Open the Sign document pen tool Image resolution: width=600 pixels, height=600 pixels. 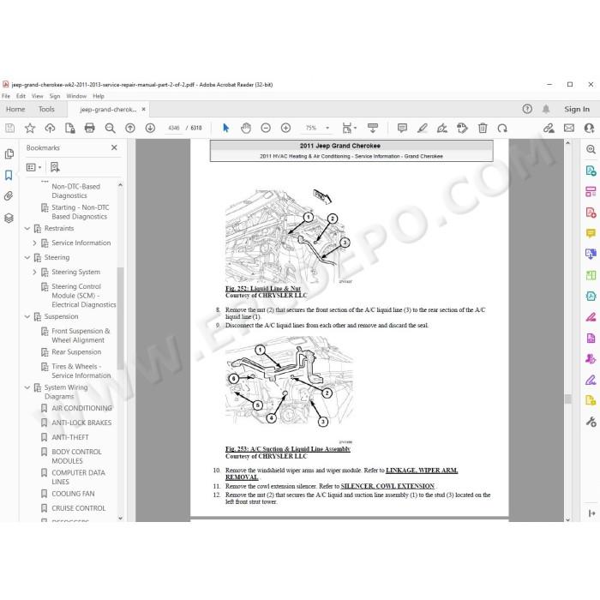tap(442, 129)
